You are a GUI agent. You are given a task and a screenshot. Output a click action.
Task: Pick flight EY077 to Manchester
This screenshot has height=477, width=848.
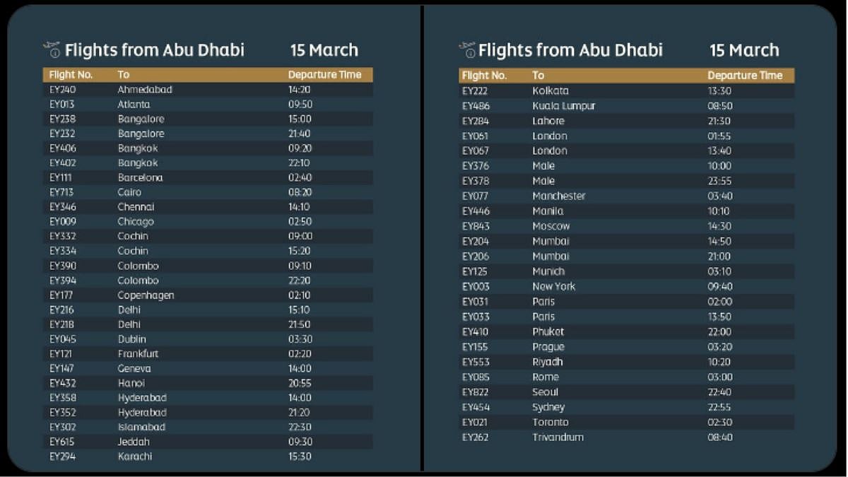point(626,196)
